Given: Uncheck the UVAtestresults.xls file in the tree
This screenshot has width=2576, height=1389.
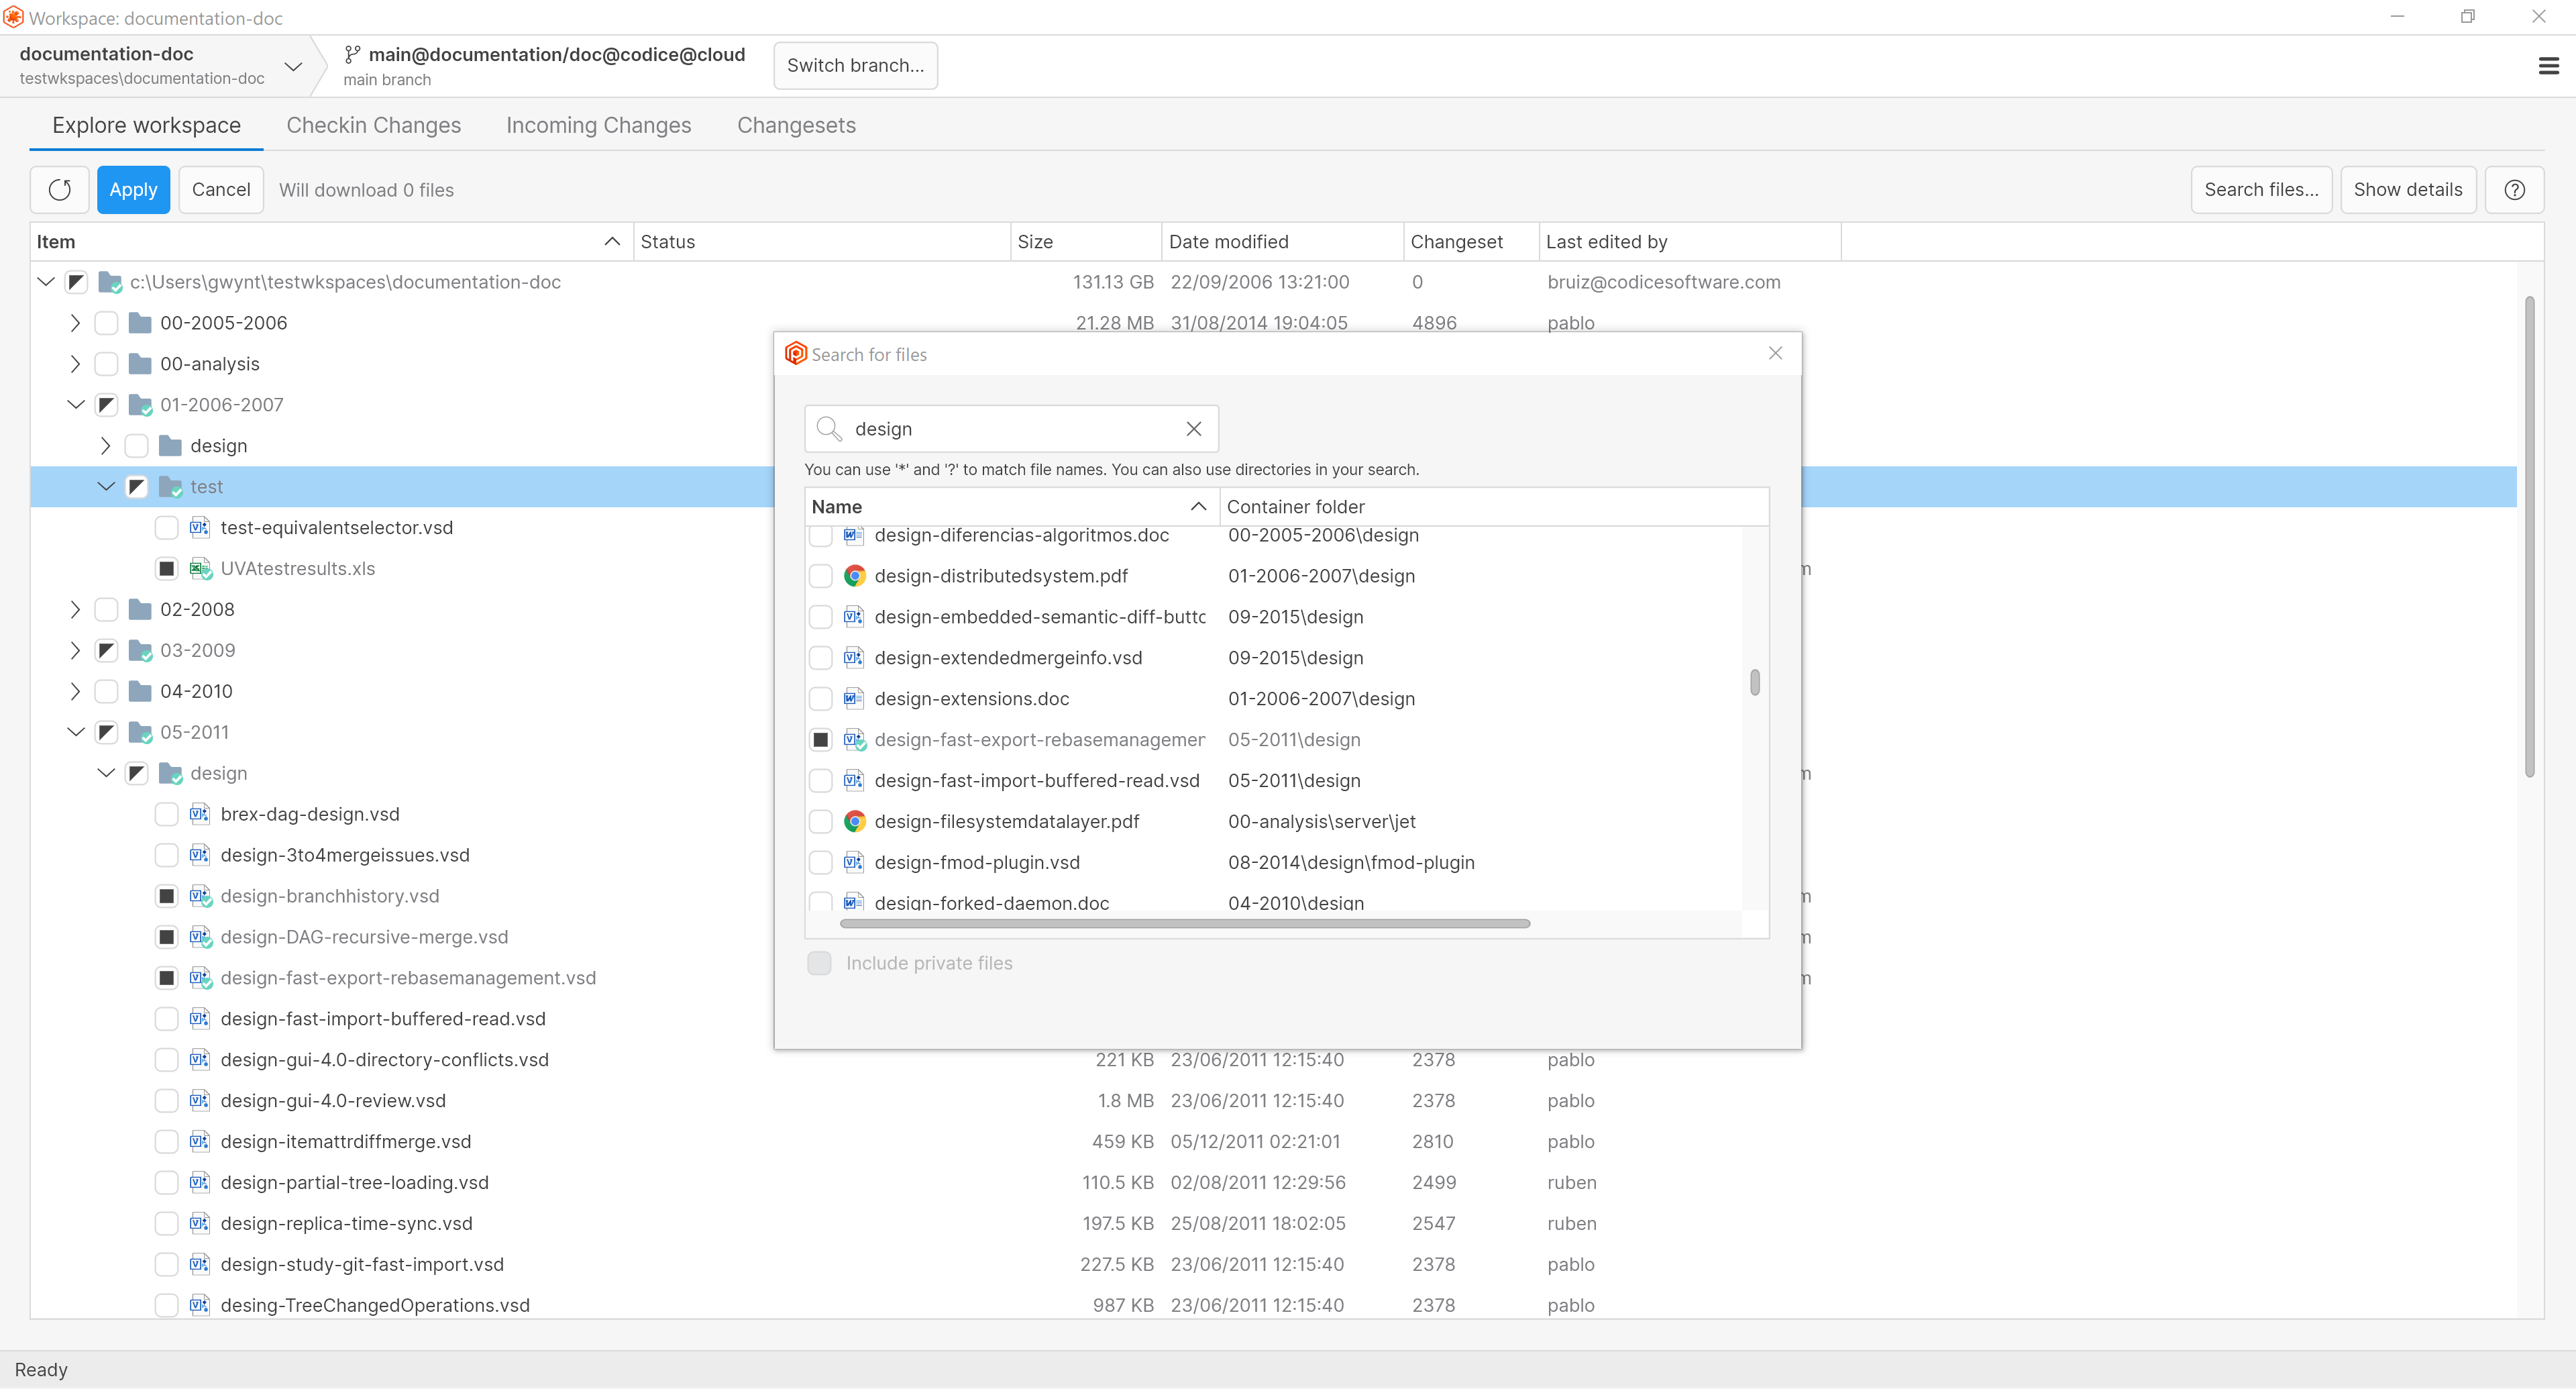Looking at the screenshot, I should [166, 568].
